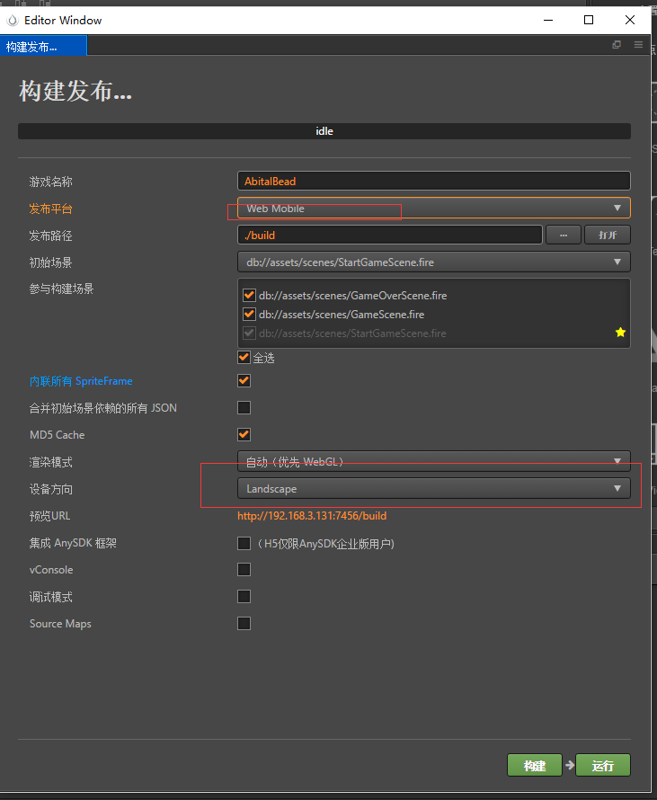Uncheck the GameScene.fire scene checkbox

[x=249, y=315]
